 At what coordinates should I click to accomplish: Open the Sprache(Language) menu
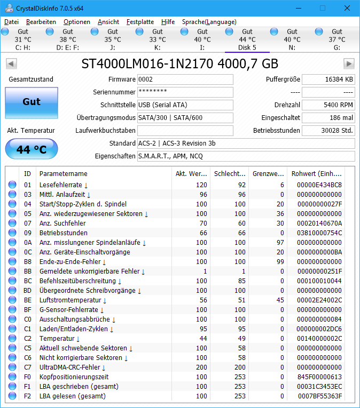209,22
